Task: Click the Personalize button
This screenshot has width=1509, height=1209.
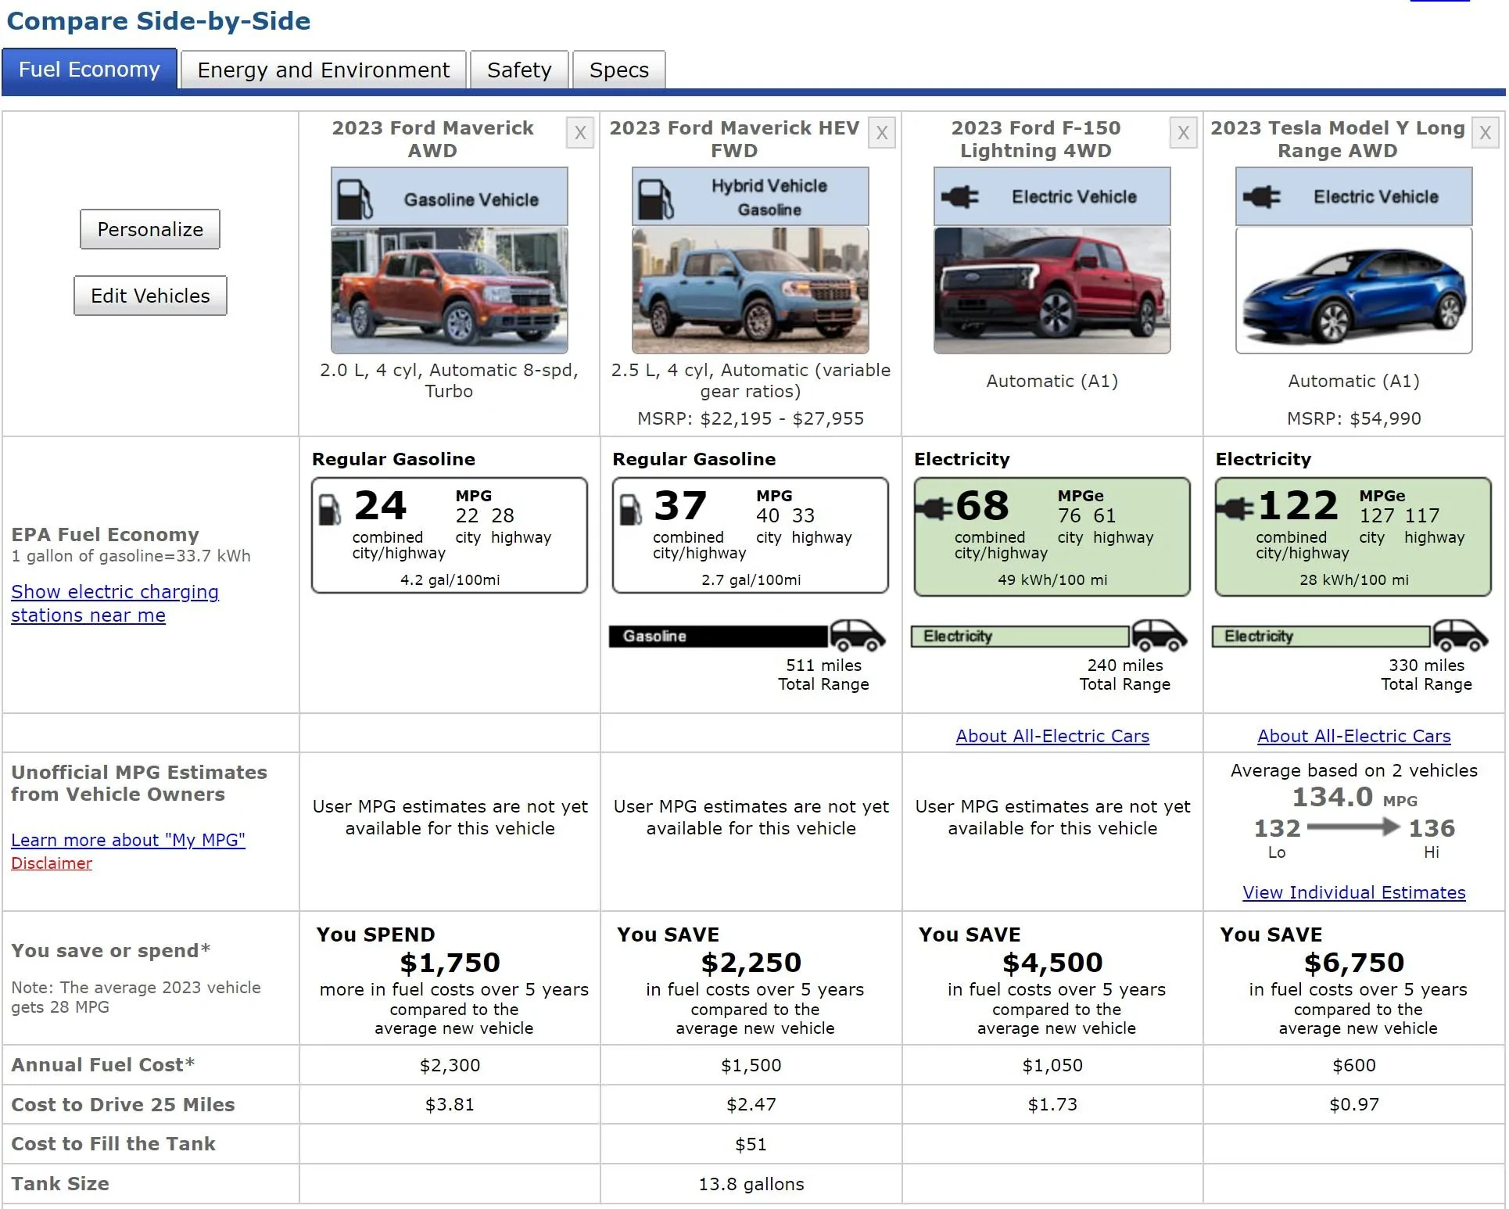Action: pyautogui.click(x=150, y=229)
